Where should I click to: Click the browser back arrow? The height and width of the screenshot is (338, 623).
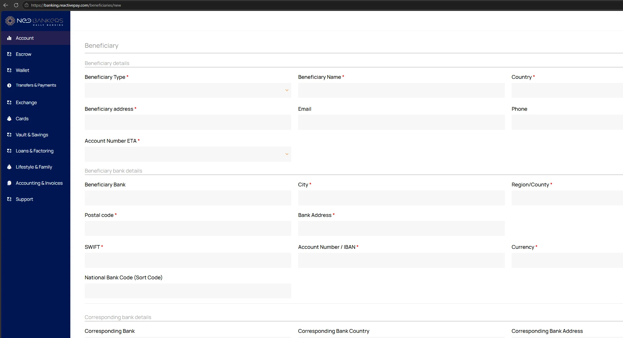point(5,5)
